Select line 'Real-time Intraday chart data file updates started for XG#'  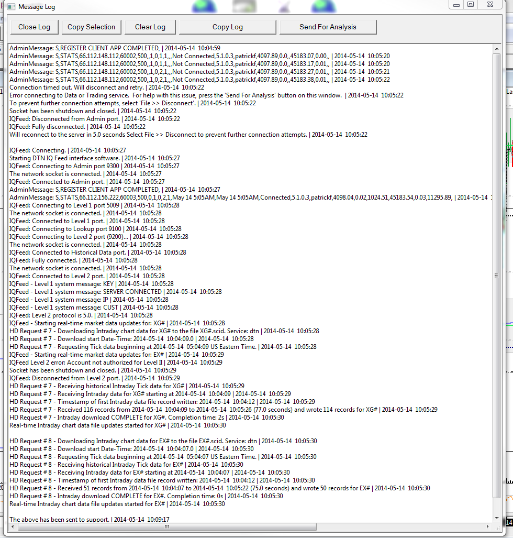[x=118, y=426]
